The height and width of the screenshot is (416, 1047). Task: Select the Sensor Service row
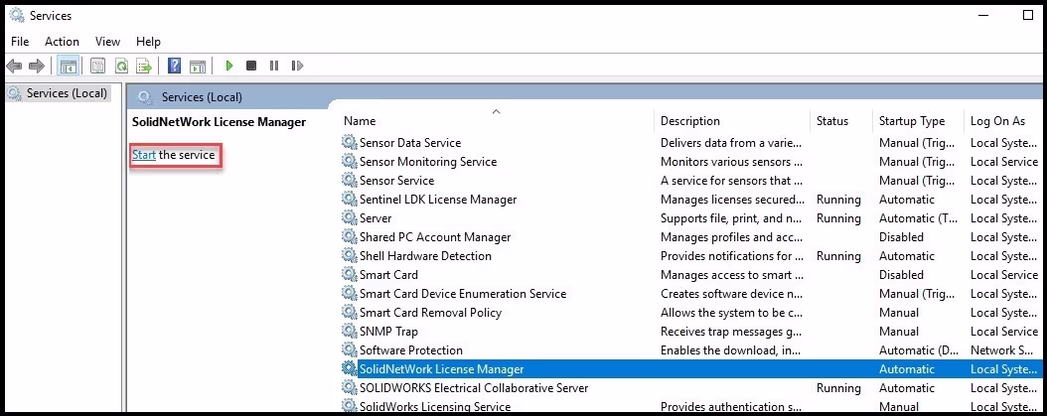pyautogui.click(x=690, y=181)
